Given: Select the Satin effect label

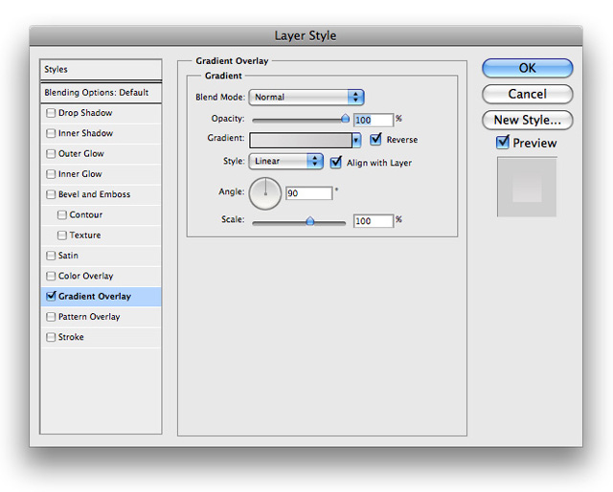Looking at the screenshot, I should pyautogui.click(x=68, y=256).
